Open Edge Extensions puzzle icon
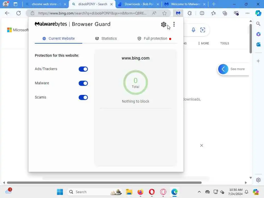This screenshot has height=198, width=264. (189, 13)
